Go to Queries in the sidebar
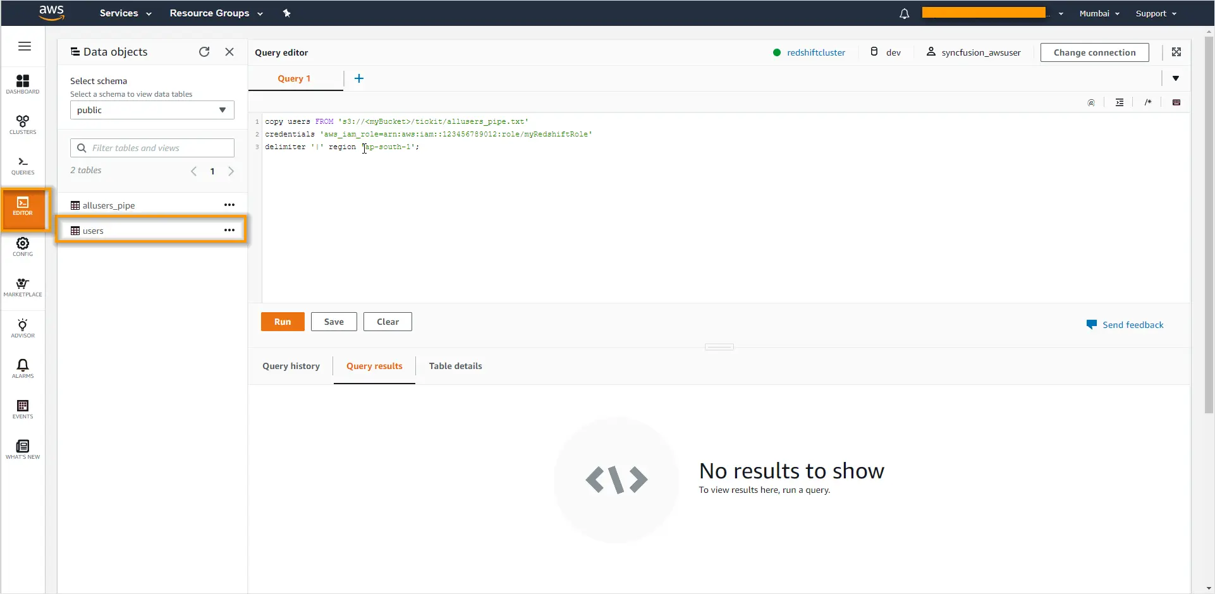1215x594 pixels. (23, 165)
